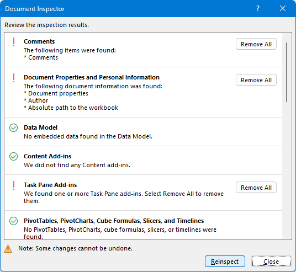Select the Comments heading
This screenshot has width=296, height=272.
point(39,41)
